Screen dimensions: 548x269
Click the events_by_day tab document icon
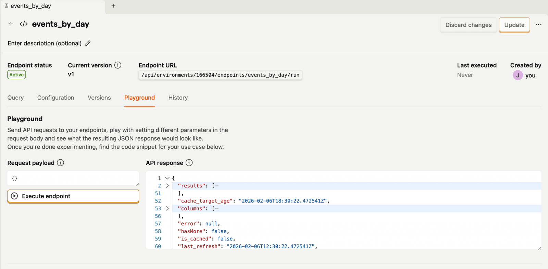click(6, 6)
